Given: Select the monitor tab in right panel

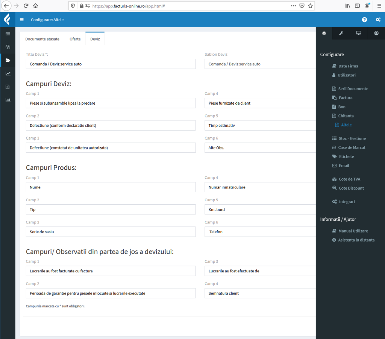Looking at the screenshot, I should 359,33.
